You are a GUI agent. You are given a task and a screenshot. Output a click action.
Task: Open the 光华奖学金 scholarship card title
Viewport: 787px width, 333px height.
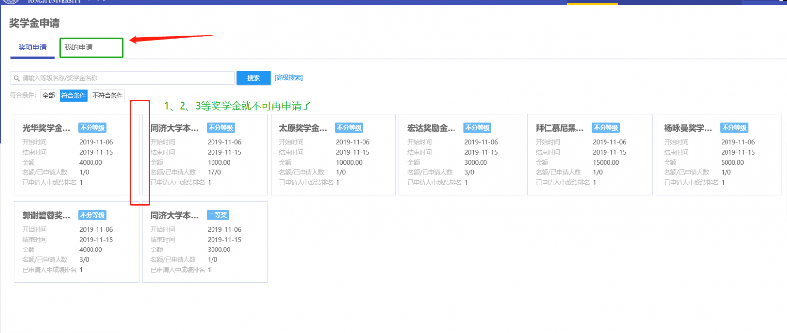[x=46, y=128]
